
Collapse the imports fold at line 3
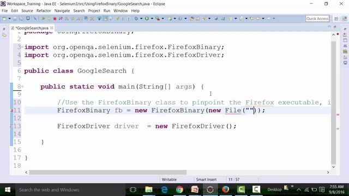(22, 47)
